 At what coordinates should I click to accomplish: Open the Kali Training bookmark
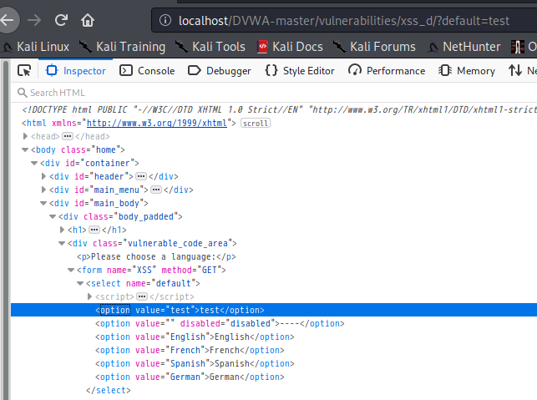pos(122,47)
